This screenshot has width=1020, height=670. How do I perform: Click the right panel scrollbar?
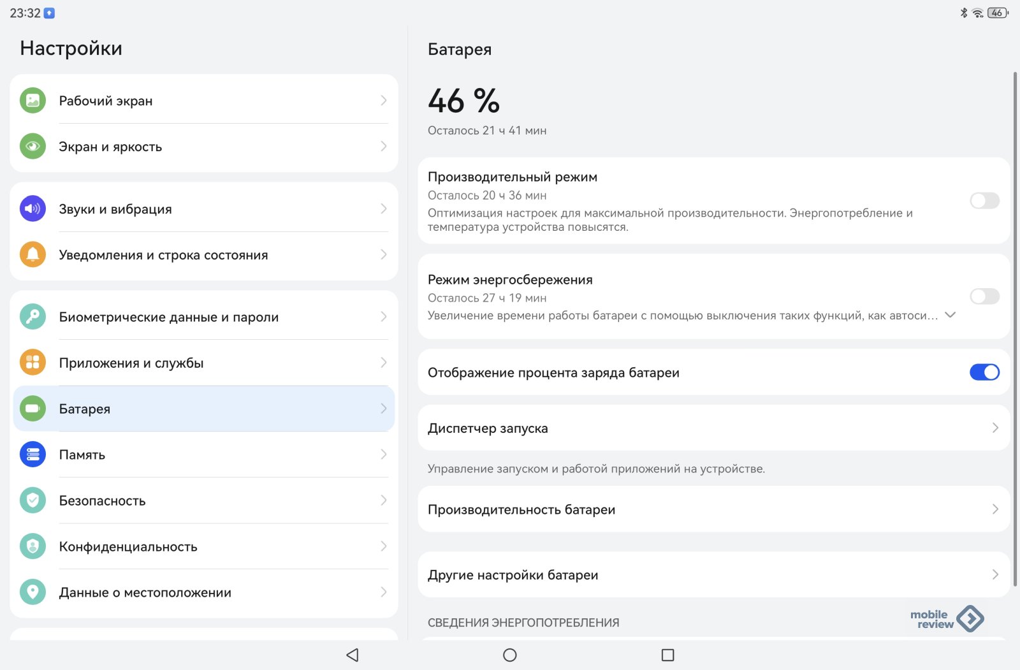1016,319
